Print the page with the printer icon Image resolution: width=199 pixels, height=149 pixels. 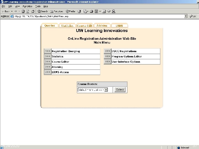[x=91, y=11]
